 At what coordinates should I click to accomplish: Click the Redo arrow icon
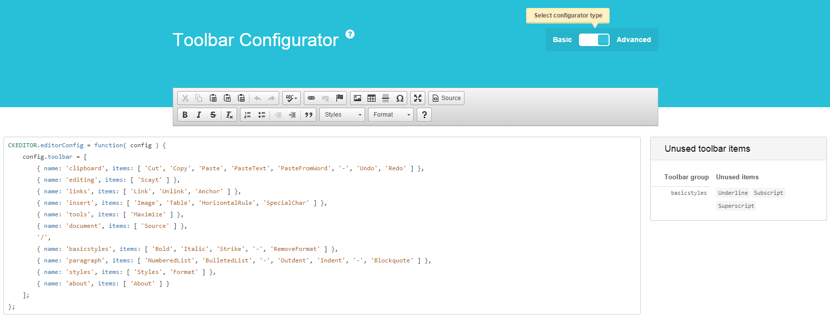click(272, 98)
